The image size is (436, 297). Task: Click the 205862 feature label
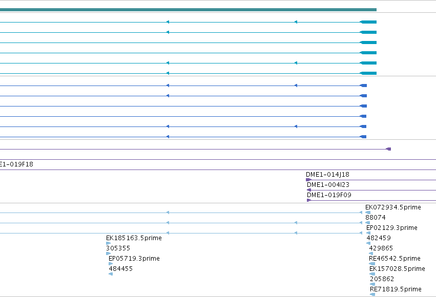[x=382, y=279]
